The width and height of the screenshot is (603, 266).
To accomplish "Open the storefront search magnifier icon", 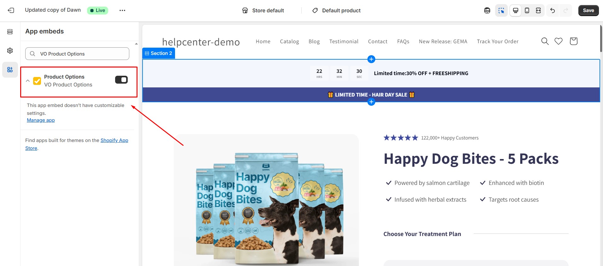I will pos(545,41).
